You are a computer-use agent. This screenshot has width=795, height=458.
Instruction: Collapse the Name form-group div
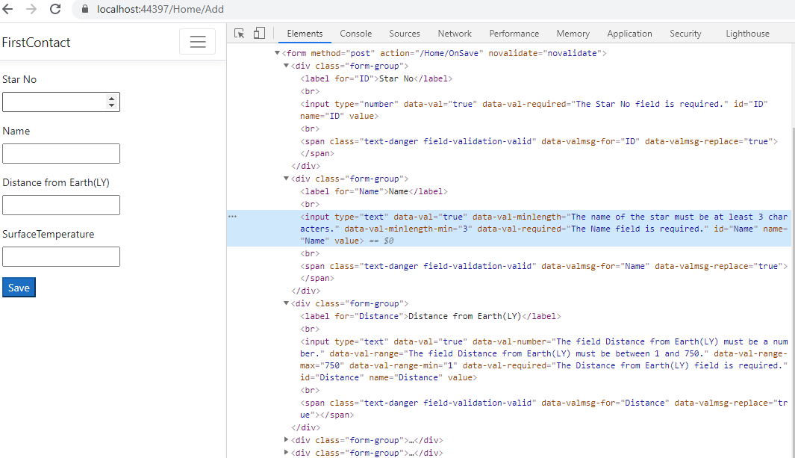pyautogui.click(x=287, y=179)
